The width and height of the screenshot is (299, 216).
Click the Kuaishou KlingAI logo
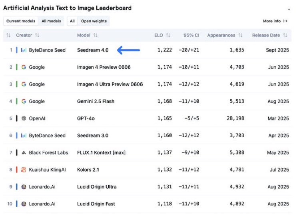click(24, 170)
